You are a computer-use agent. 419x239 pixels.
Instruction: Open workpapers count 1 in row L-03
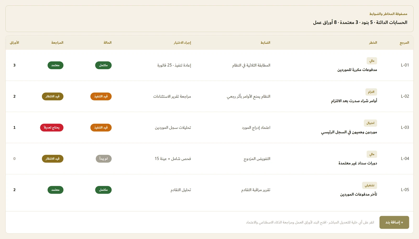tap(14, 128)
